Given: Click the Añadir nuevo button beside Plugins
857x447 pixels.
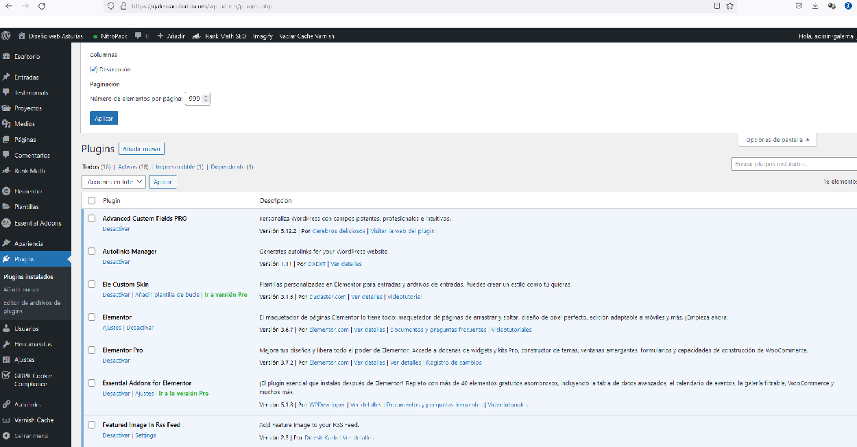Looking at the screenshot, I should pyautogui.click(x=141, y=149).
